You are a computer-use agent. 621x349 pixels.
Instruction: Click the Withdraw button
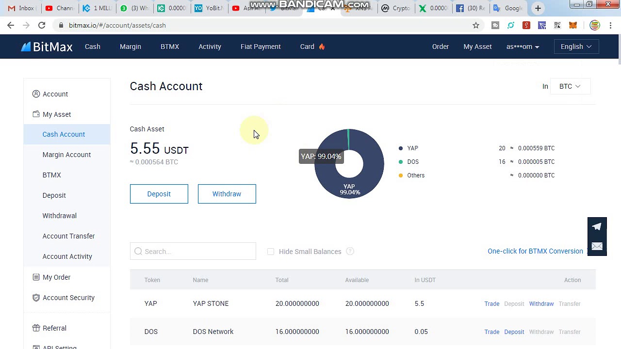[227, 194]
